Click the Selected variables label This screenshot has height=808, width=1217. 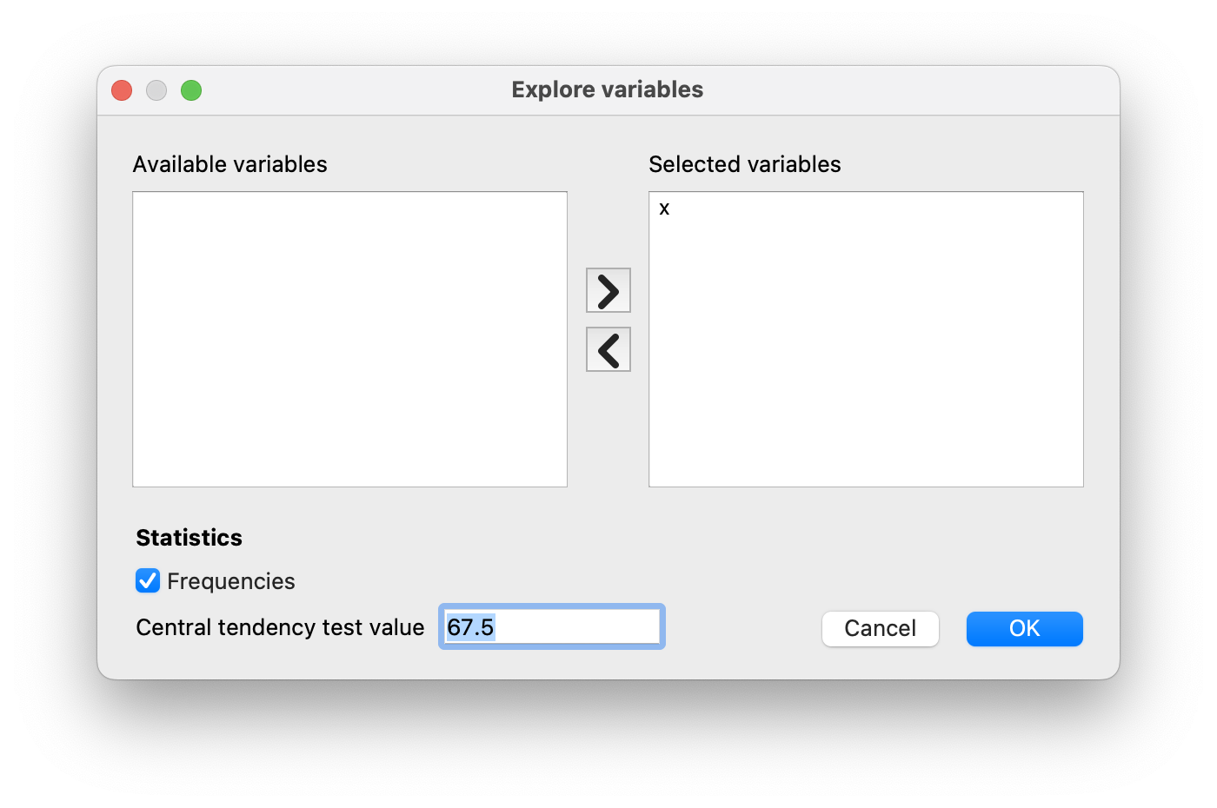(744, 164)
